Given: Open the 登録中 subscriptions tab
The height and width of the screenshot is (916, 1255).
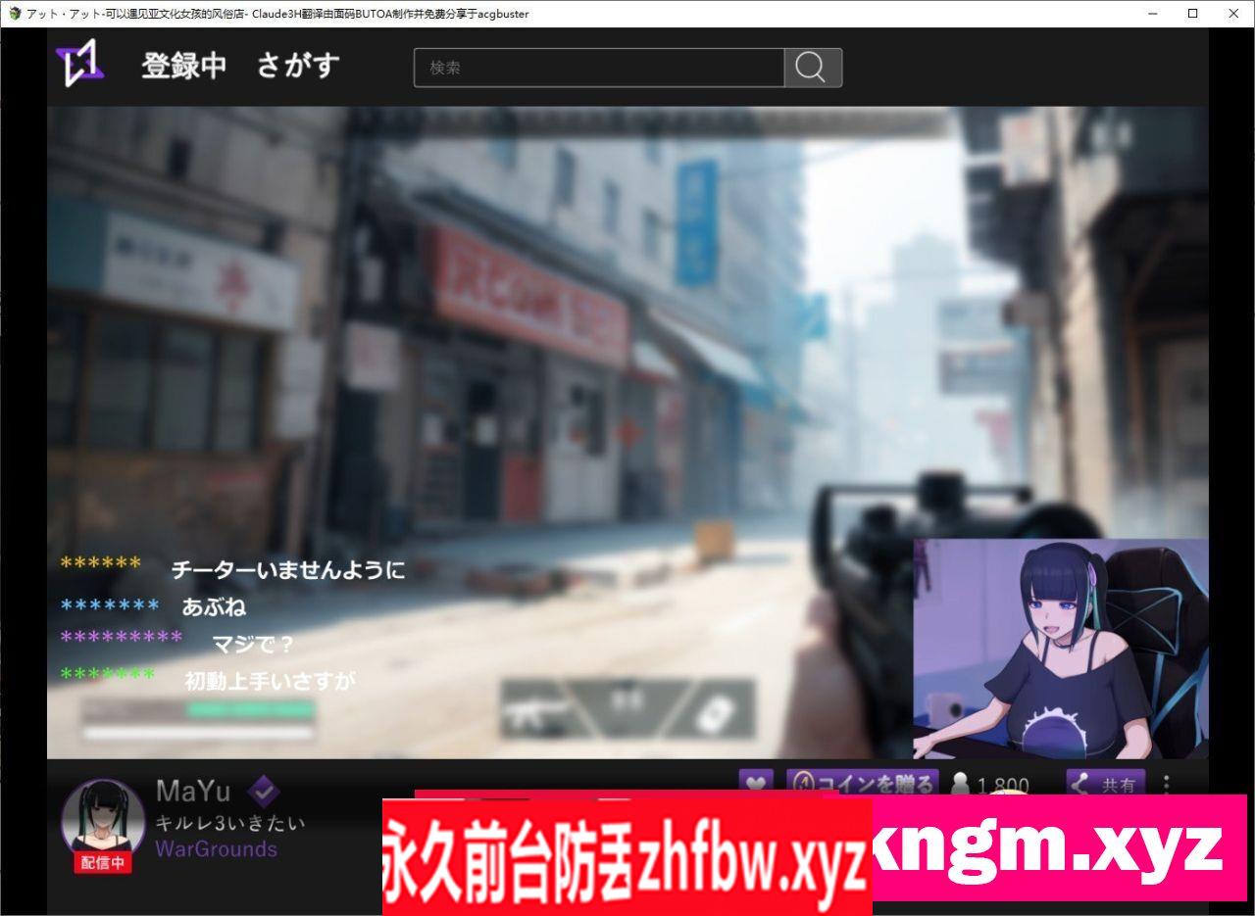Looking at the screenshot, I should [183, 66].
